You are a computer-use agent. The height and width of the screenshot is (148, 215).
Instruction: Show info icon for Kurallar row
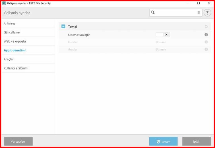click(x=206, y=42)
